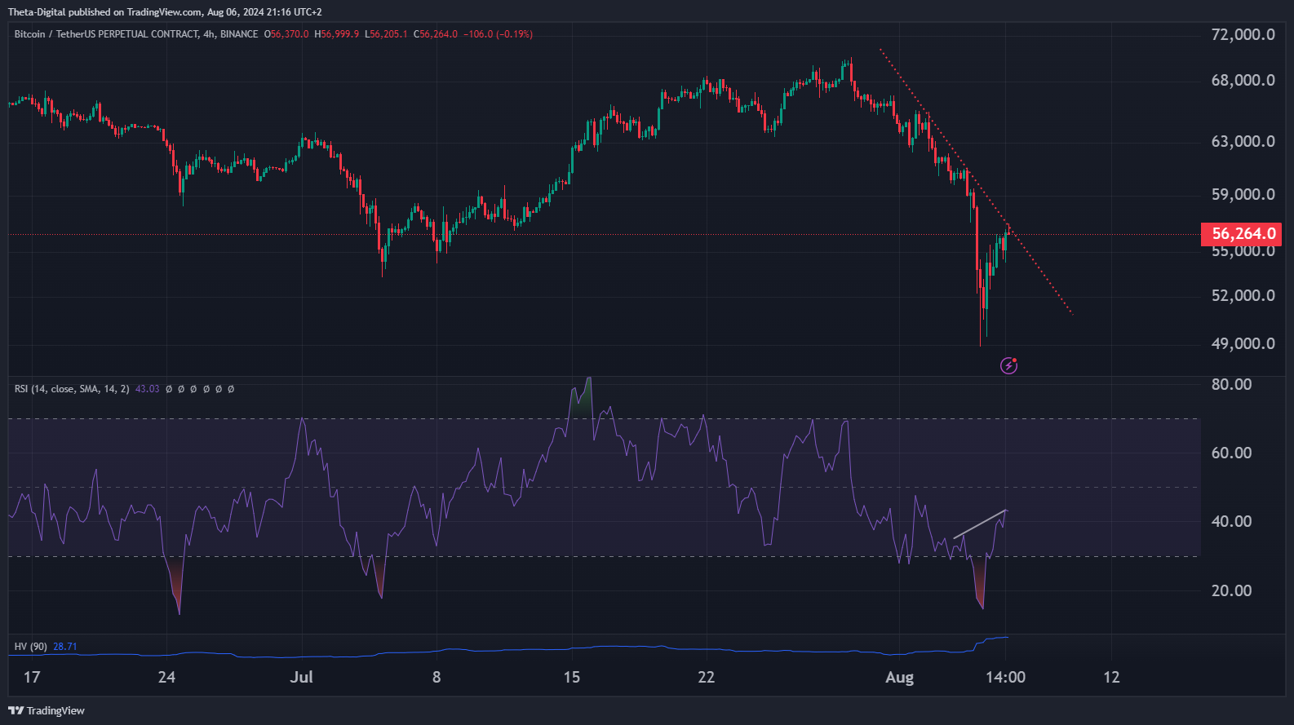Click the HV (90) indicator legend

[30, 647]
